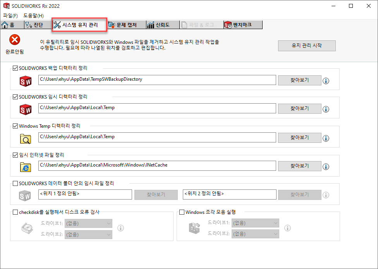The height and width of the screenshot is (269, 378).
Task: Click info icon for Windows Temp cleanup
Action: click(326, 138)
